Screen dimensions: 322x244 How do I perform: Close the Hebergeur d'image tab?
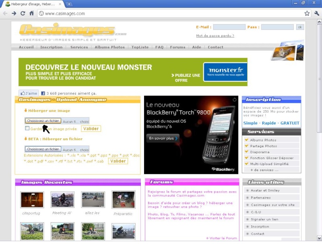[60, 4]
